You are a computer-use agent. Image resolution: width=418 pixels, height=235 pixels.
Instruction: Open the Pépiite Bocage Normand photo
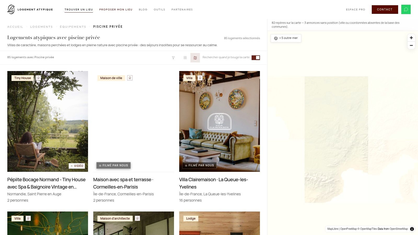click(48, 121)
